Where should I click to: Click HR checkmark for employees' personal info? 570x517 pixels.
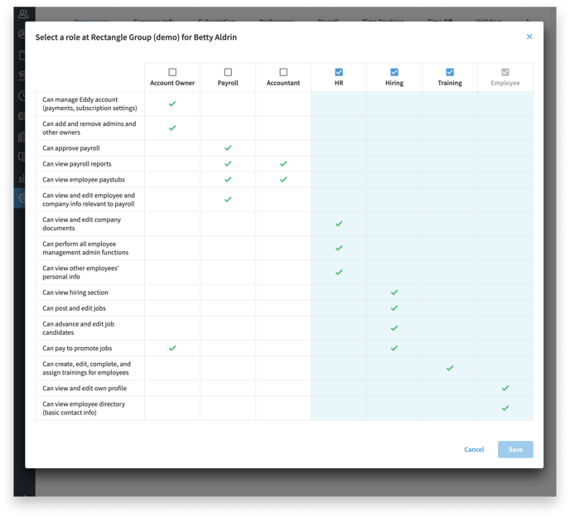(339, 273)
